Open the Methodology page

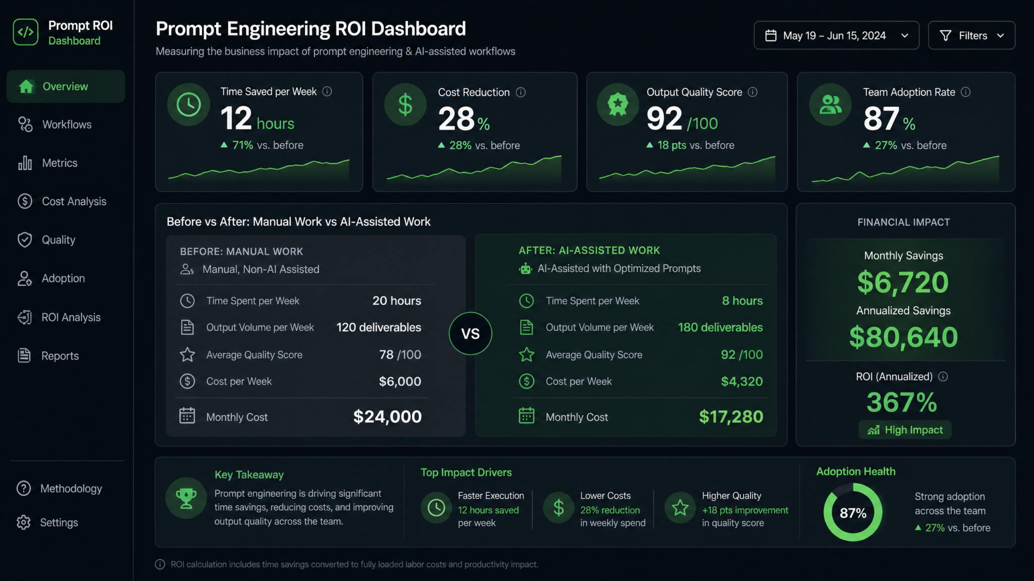66,488
